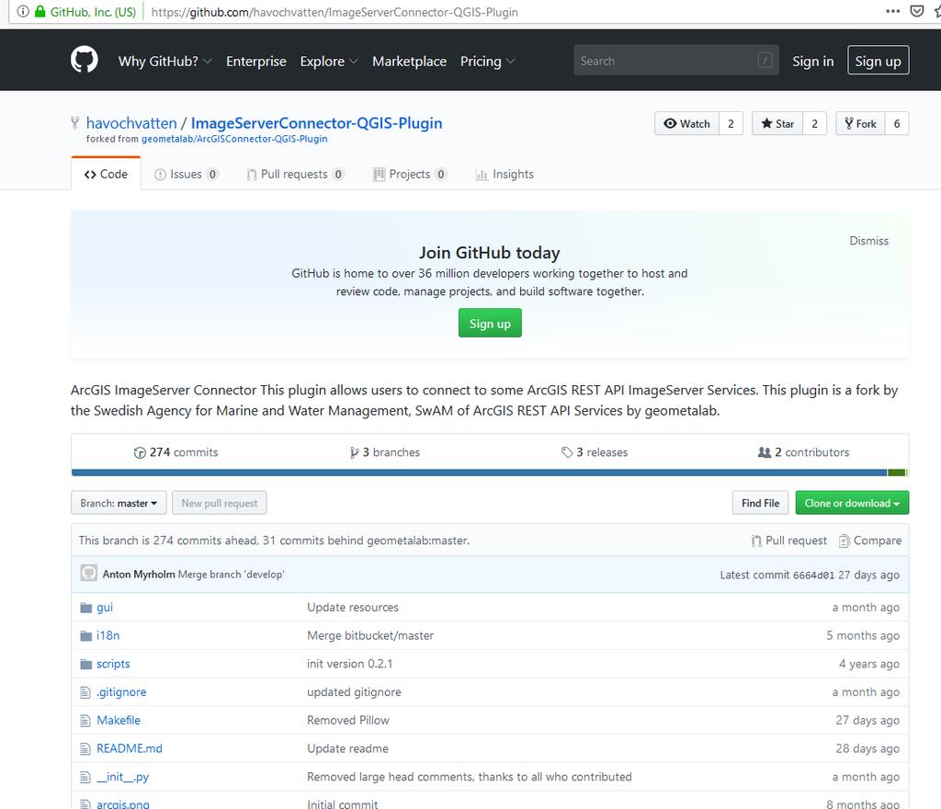
Task: Click the Watch button
Action: pyautogui.click(x=686, y=123)
